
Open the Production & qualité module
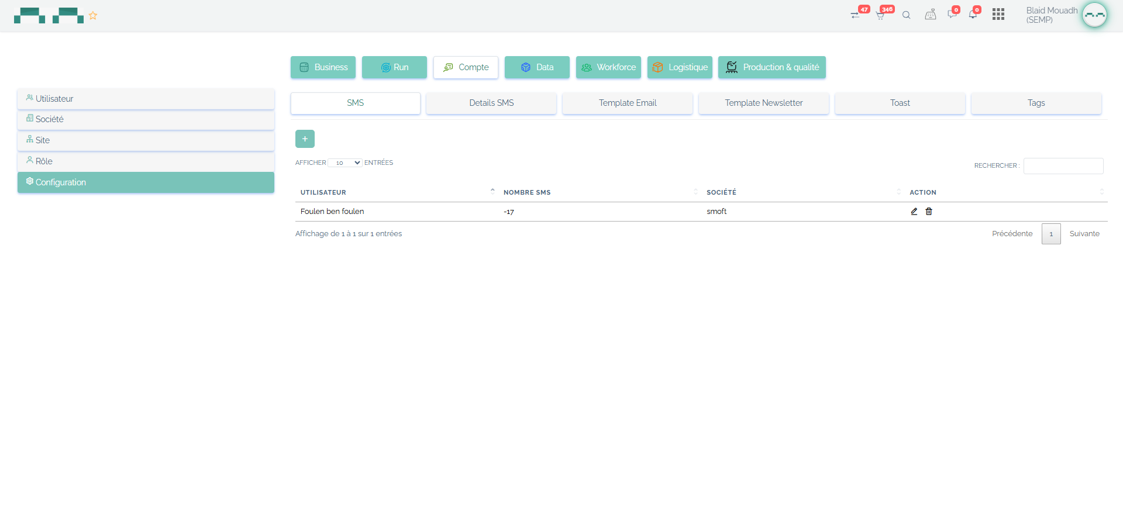click(x=772, y=67)
